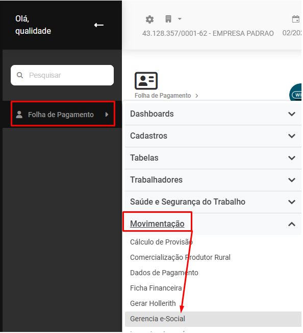Expand the Dashboards section

click(x=213, y=114)
